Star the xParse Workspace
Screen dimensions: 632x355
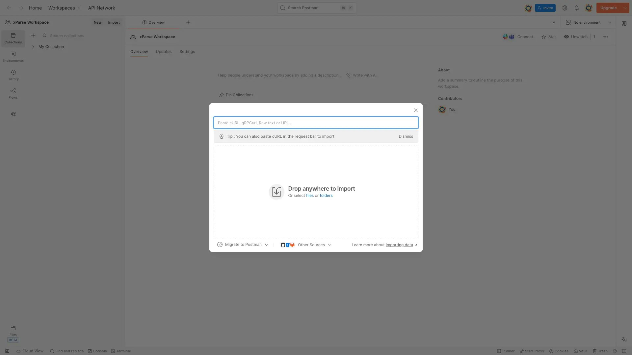point(549,37)
